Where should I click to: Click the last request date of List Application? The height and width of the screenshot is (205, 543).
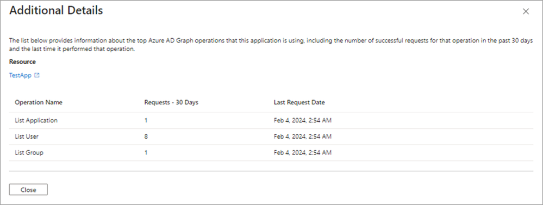pos(302,121)
